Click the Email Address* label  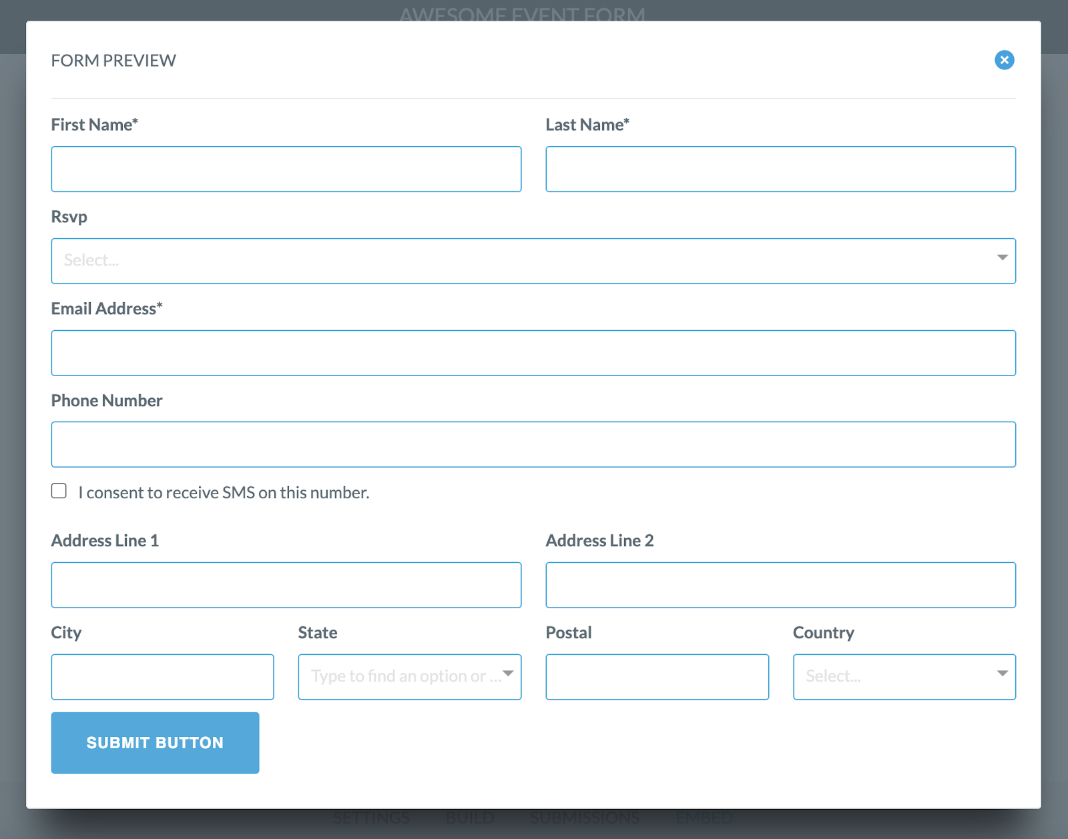(107, 309)
